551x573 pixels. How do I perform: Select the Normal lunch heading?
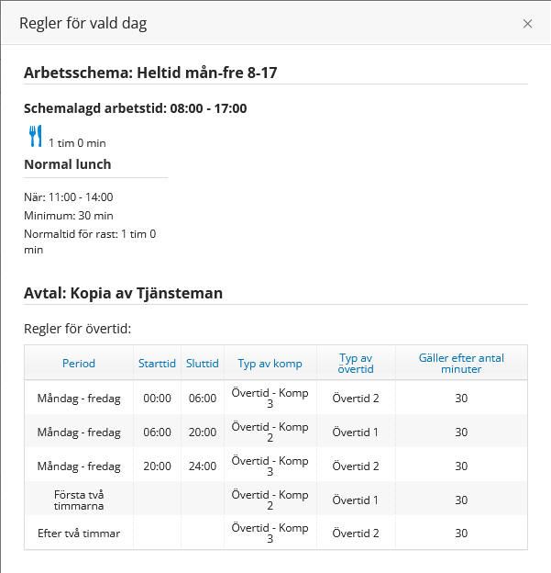tap(67, 164)
